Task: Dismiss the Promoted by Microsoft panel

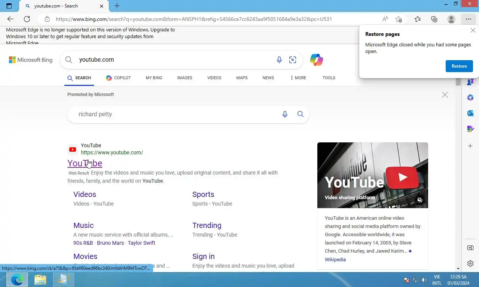Action: tap(445, 95)
